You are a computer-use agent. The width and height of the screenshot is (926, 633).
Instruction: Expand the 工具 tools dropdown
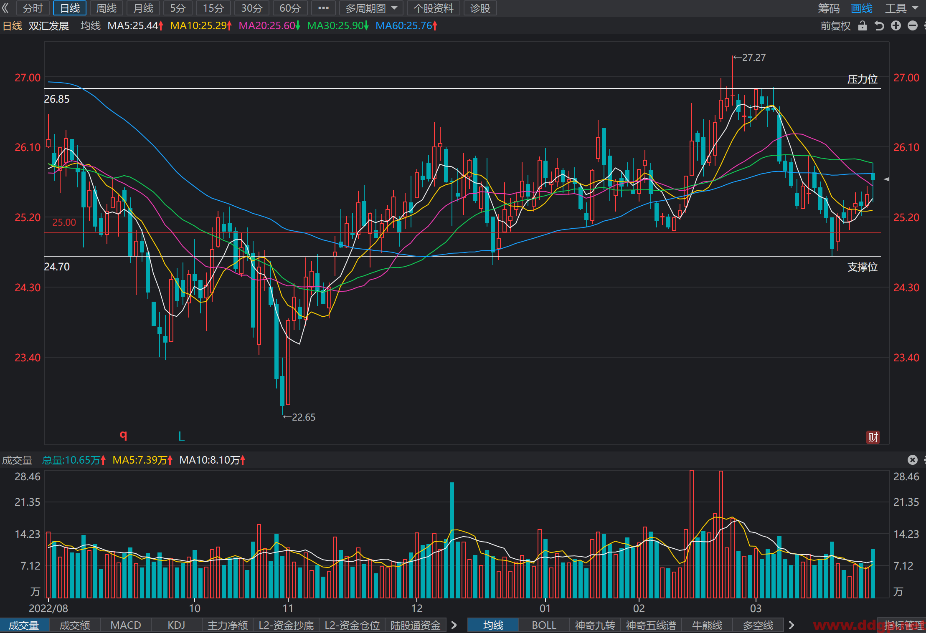pos(902,8)
